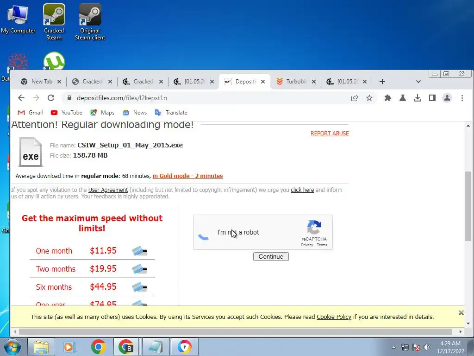474x356 pixels.
Task: Open the News bookmark
Action: coord(135,113)
